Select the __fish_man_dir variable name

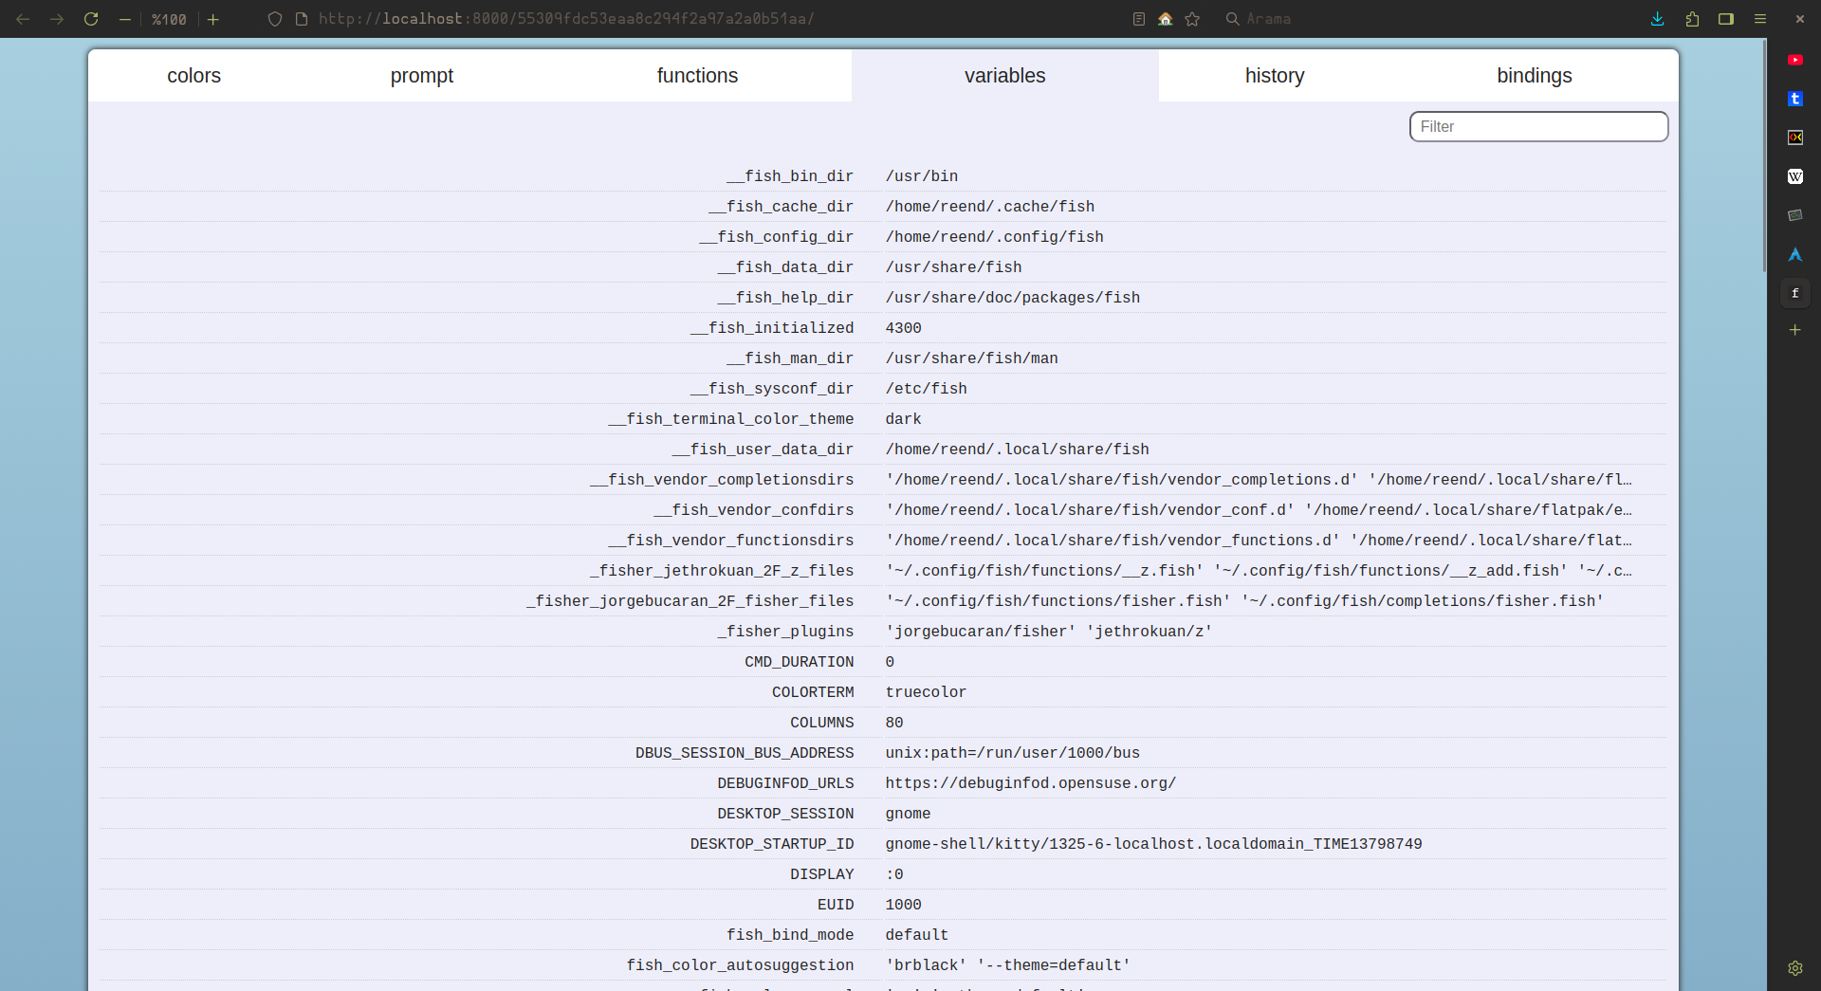[x=790, y=358]
